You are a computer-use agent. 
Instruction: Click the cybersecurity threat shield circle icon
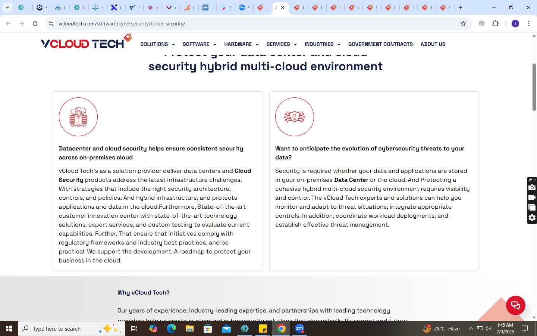coord(295,117)
